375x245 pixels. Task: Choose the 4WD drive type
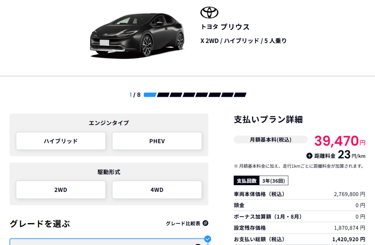point(157,190)
